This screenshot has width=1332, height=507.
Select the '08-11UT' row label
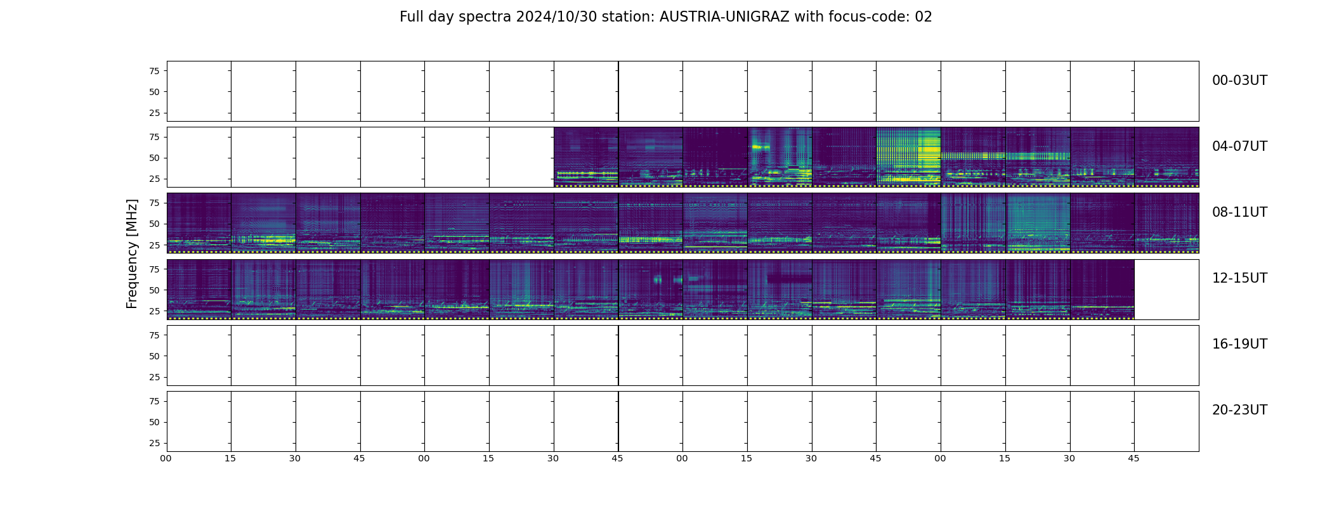(1239, 212)
